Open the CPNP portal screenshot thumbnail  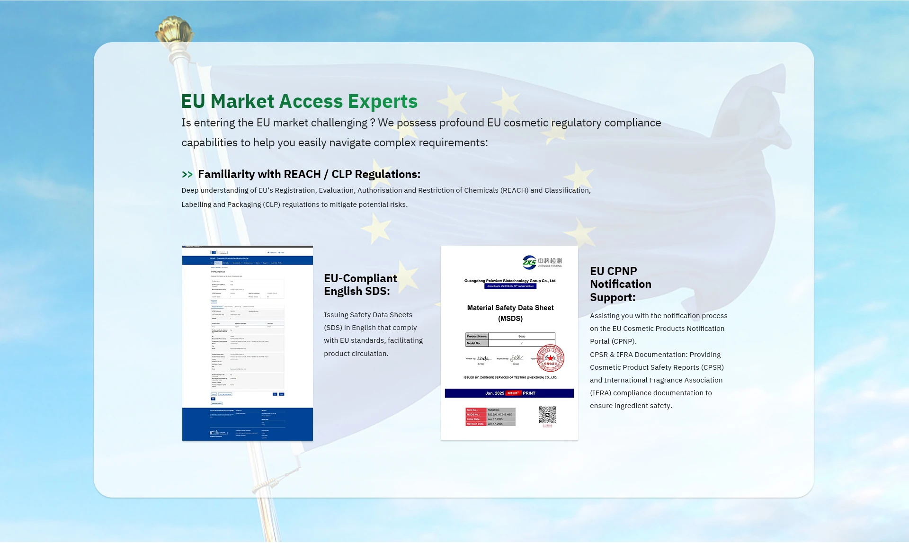[x=247, y=331]
